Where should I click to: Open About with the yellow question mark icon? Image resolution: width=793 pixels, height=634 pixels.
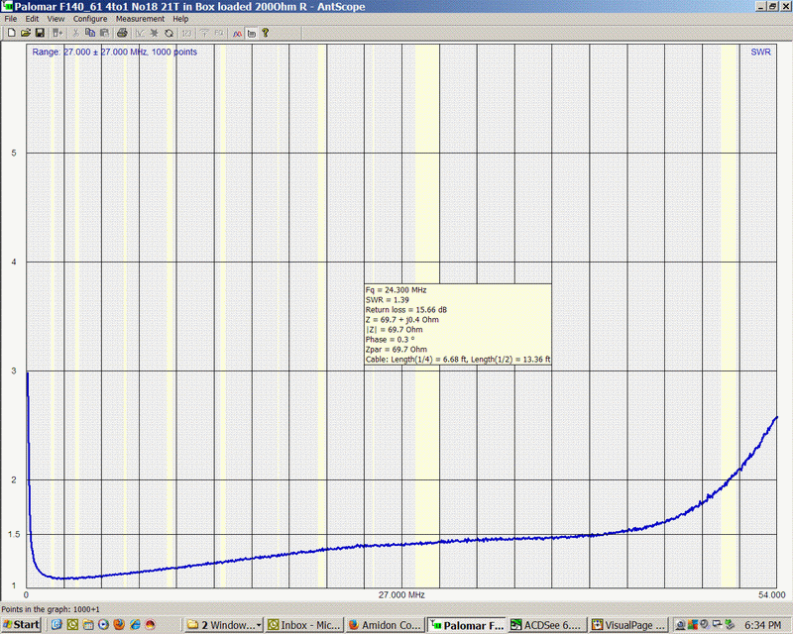click(265, 34)
